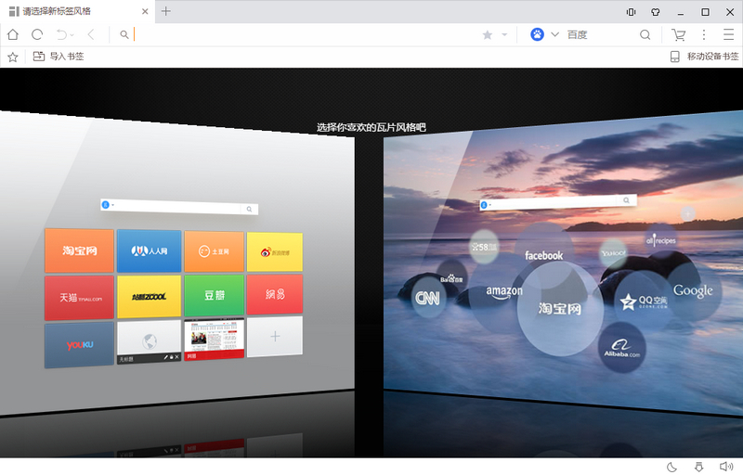Image resolution: width=743 pixels, height=475 pixels.
Task: Click the Yahoo bubble
Action: [614, 253]
